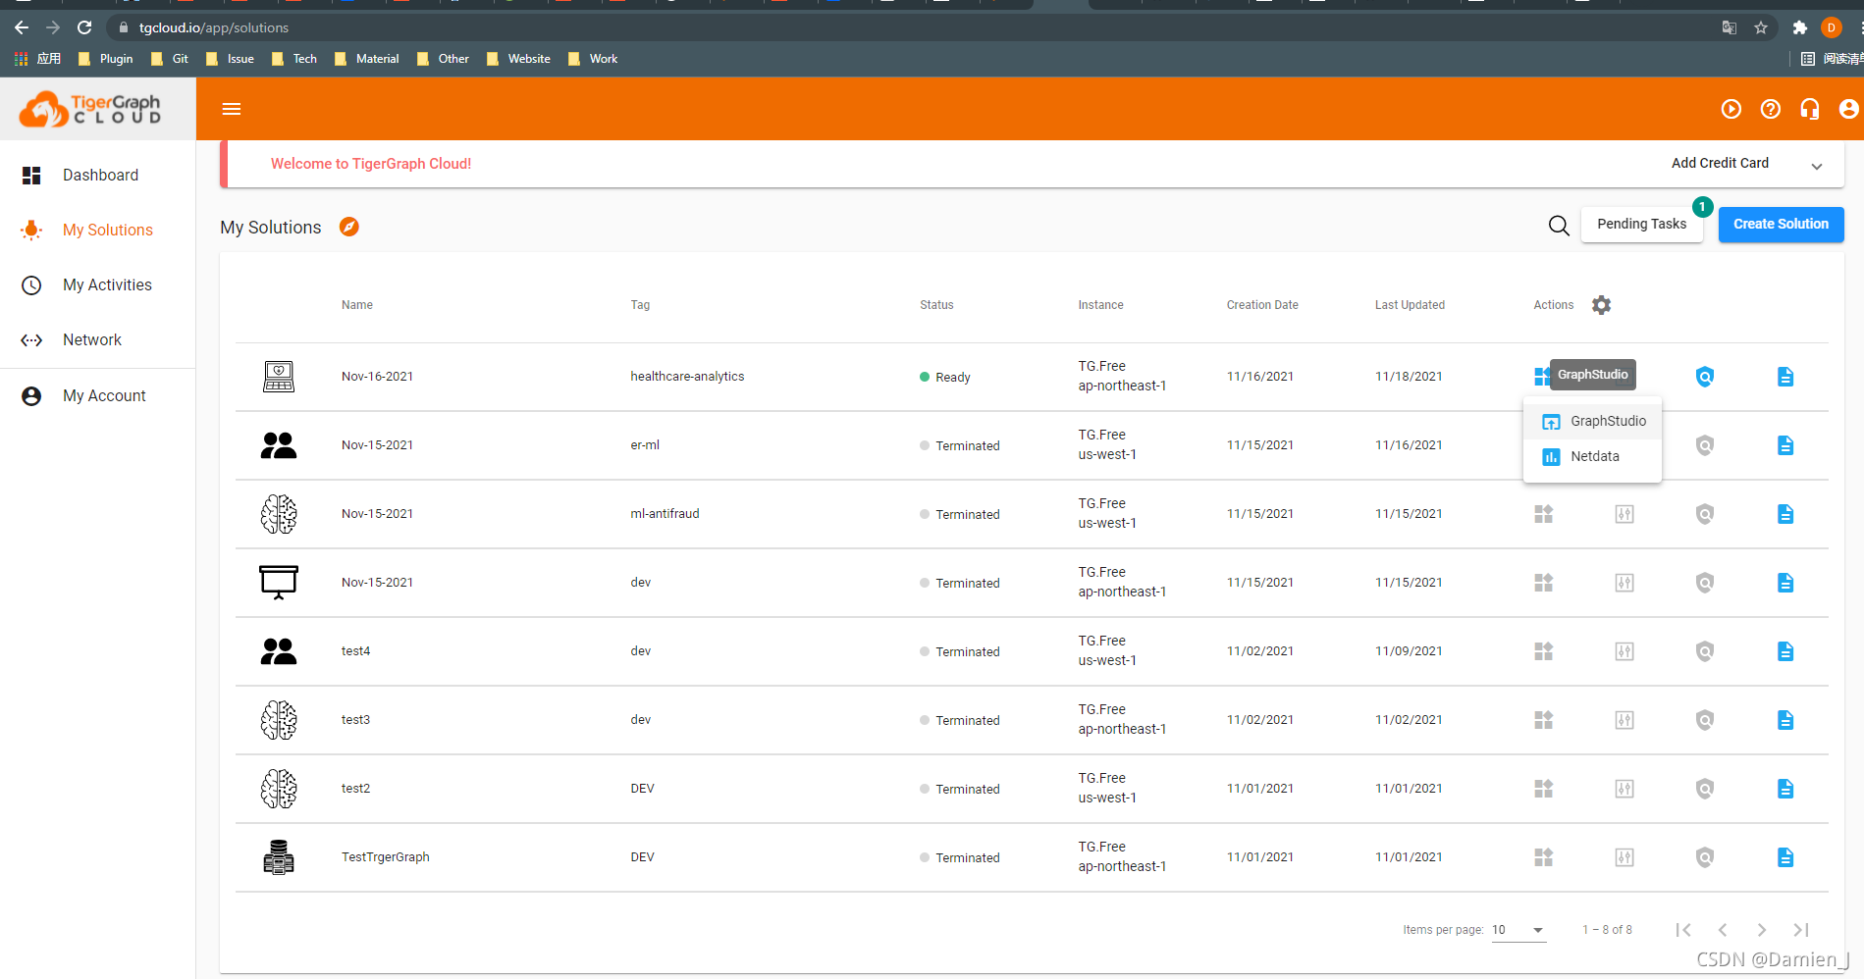Click shield icon for test2 row
Viewport: 1864px width, 979px height.
[1705, 789]
